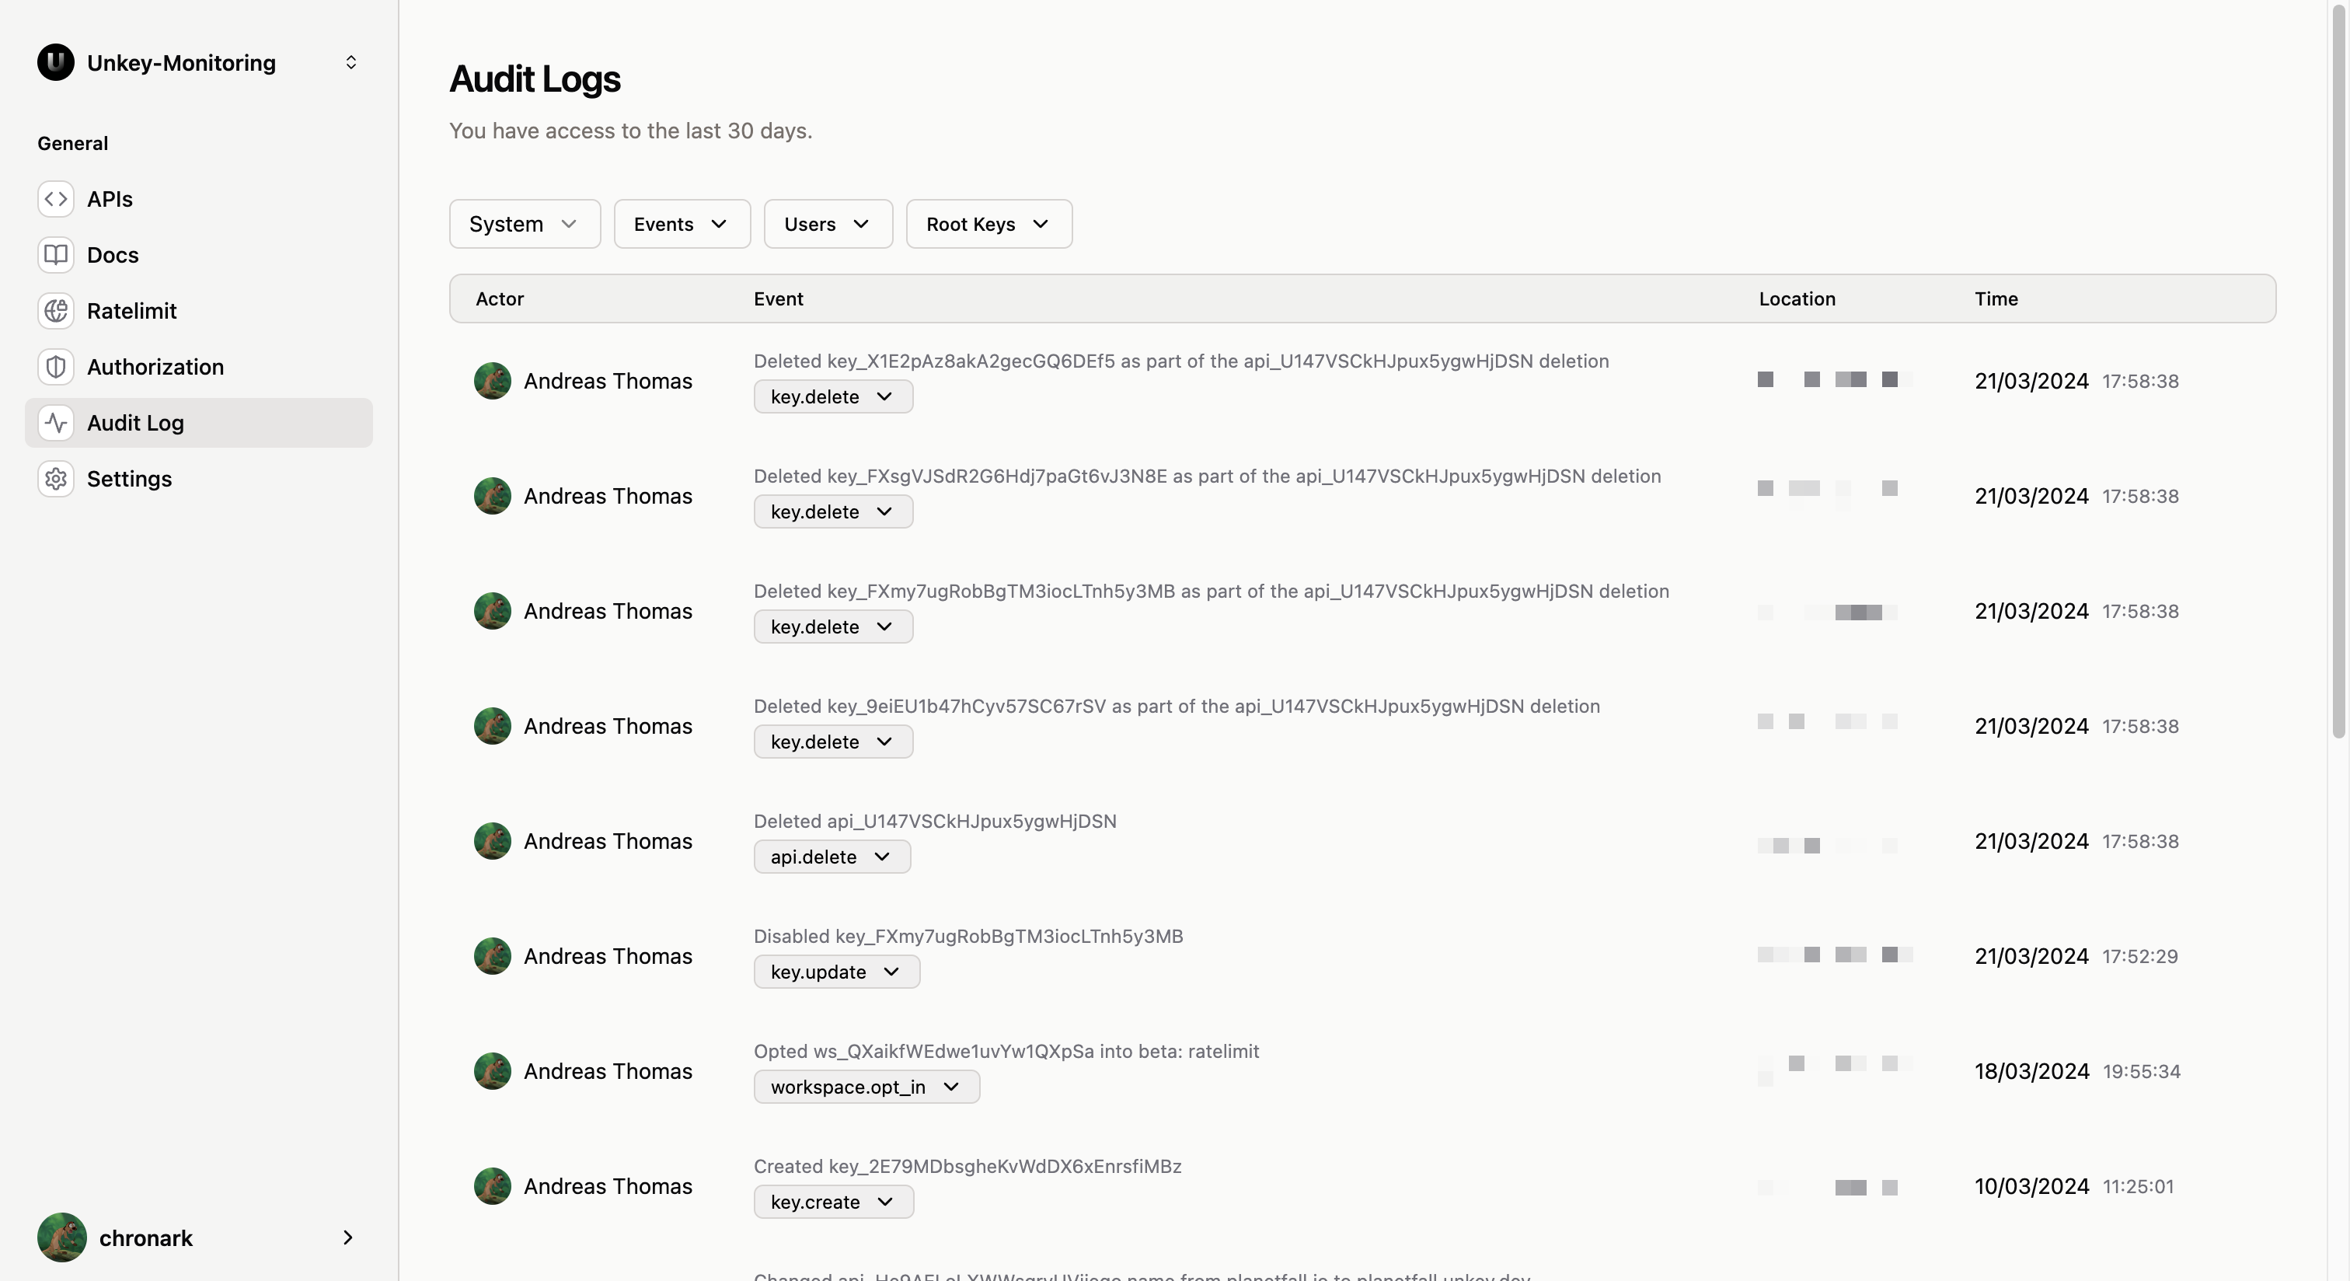Click the vertical page scrollbar
Viewport: 2350px width, 1281px height.
pyautogui.click(x=2338, y=368)
